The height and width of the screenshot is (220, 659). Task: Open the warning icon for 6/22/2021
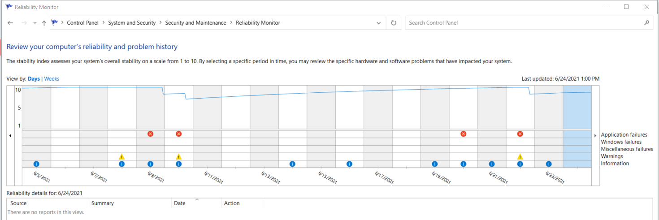click(x=520, y=156)
